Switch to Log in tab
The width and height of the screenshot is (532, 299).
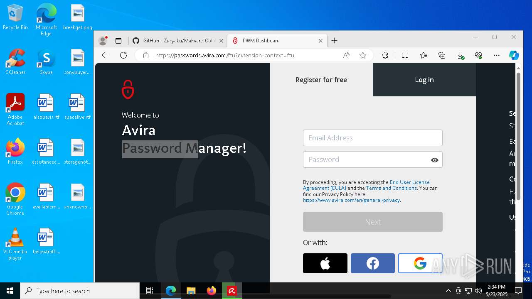(424, 80)
